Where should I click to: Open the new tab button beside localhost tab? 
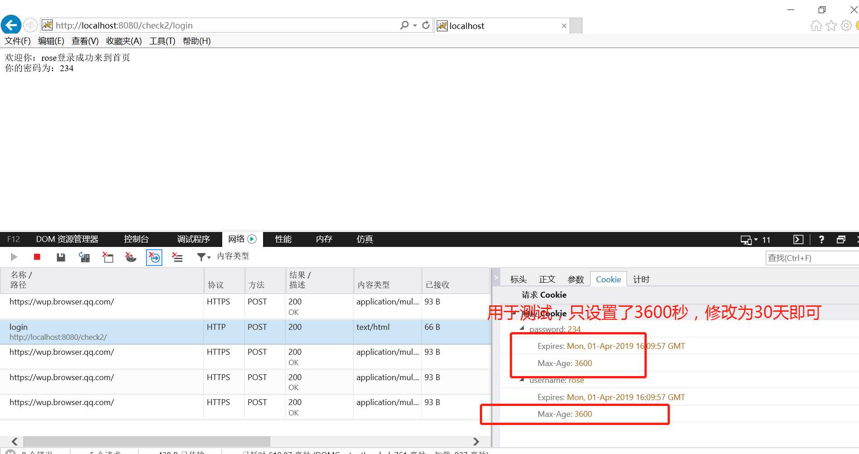(x=576, y=26)
